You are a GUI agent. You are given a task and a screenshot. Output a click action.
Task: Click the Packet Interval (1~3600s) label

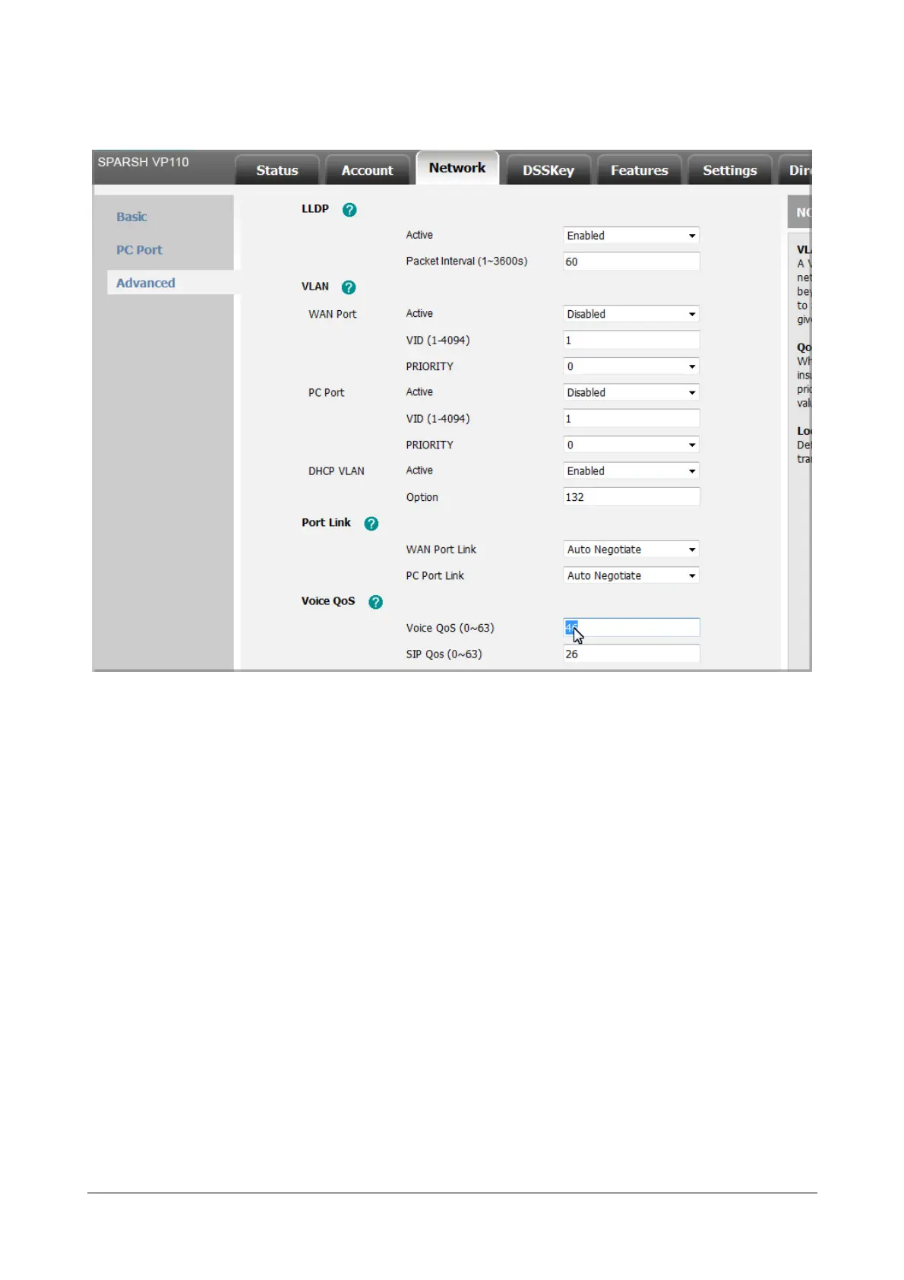(x=466, y=261)
